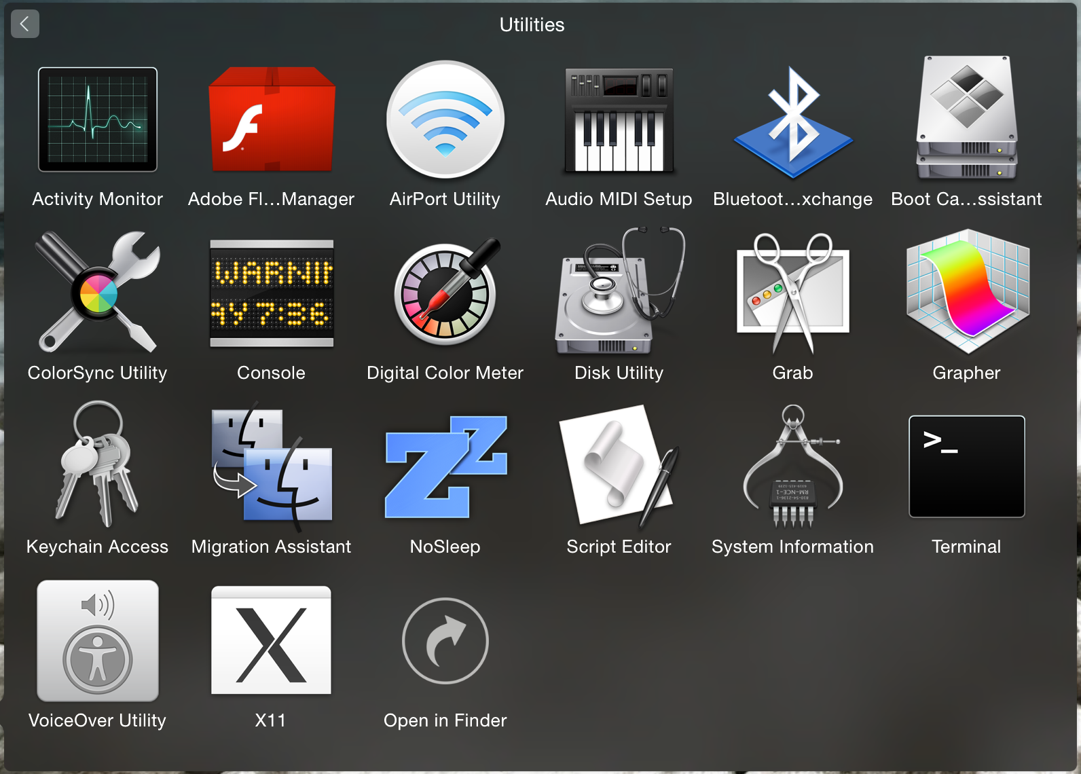Click the Disk Utility label
The height and width of the screenshot is (774, 1081).
[619, 373]
